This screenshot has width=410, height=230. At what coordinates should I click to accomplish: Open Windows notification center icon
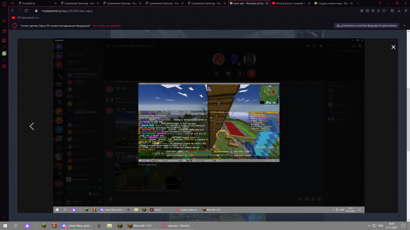coord(403,226)
